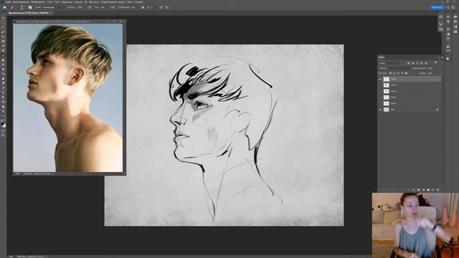The height and width of the screenshot is (258, 459).
Task: Open the Редактирование menu
Action: (x=22, y=2)
